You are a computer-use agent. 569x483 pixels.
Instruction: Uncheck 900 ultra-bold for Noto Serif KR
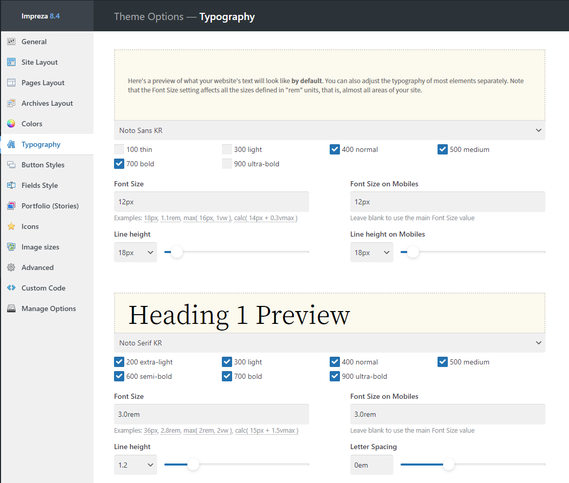coord(335,376)
